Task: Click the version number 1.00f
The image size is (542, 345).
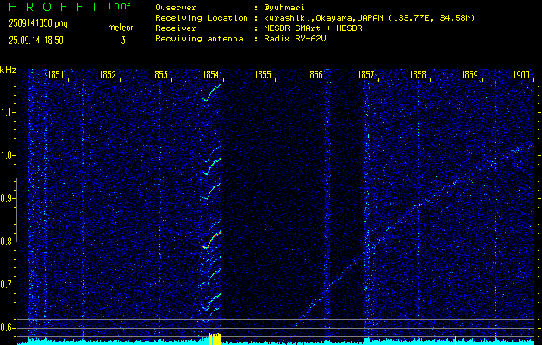Action: 119,7
